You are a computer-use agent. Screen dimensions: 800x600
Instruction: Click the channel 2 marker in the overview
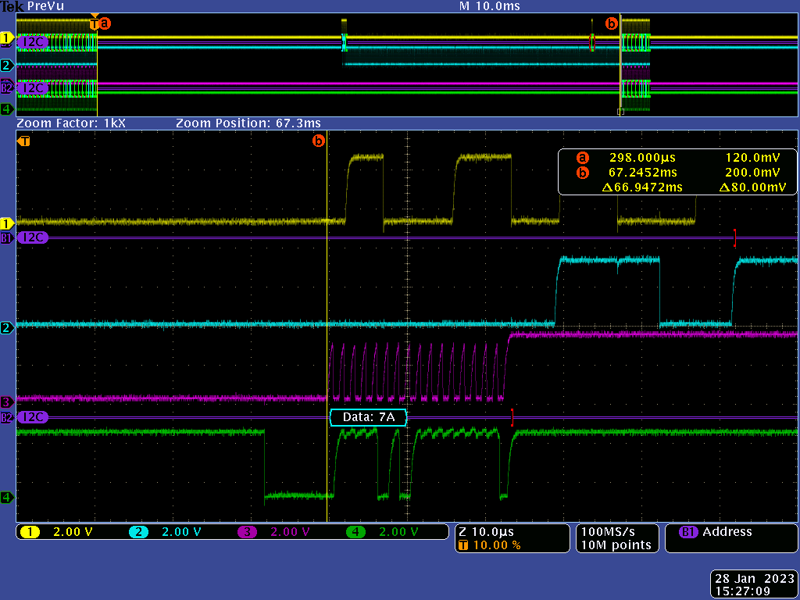7,65
